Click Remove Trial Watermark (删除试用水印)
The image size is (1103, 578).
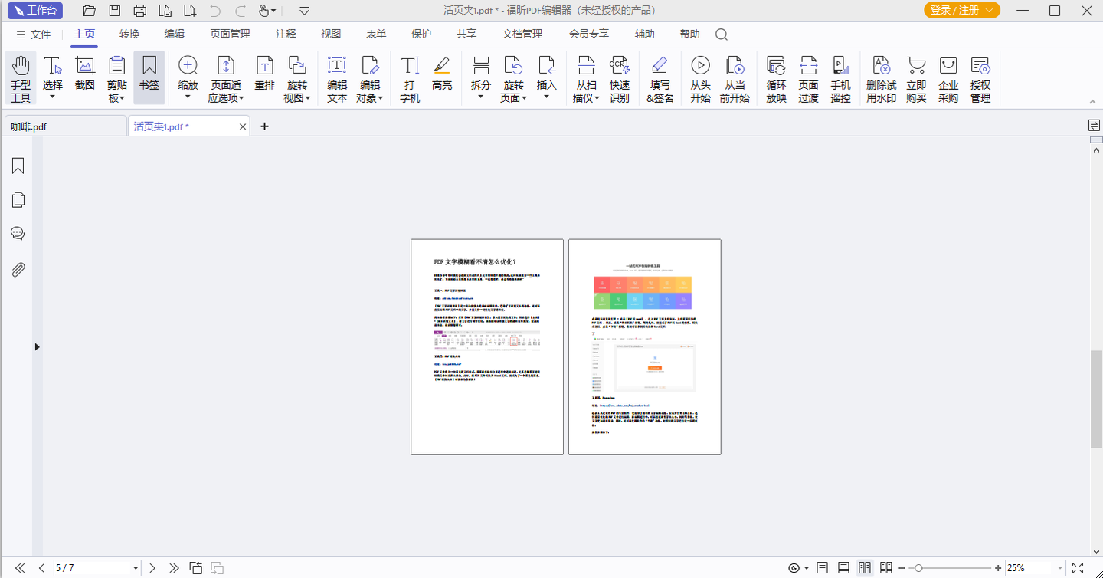click(x=882, y=78)
